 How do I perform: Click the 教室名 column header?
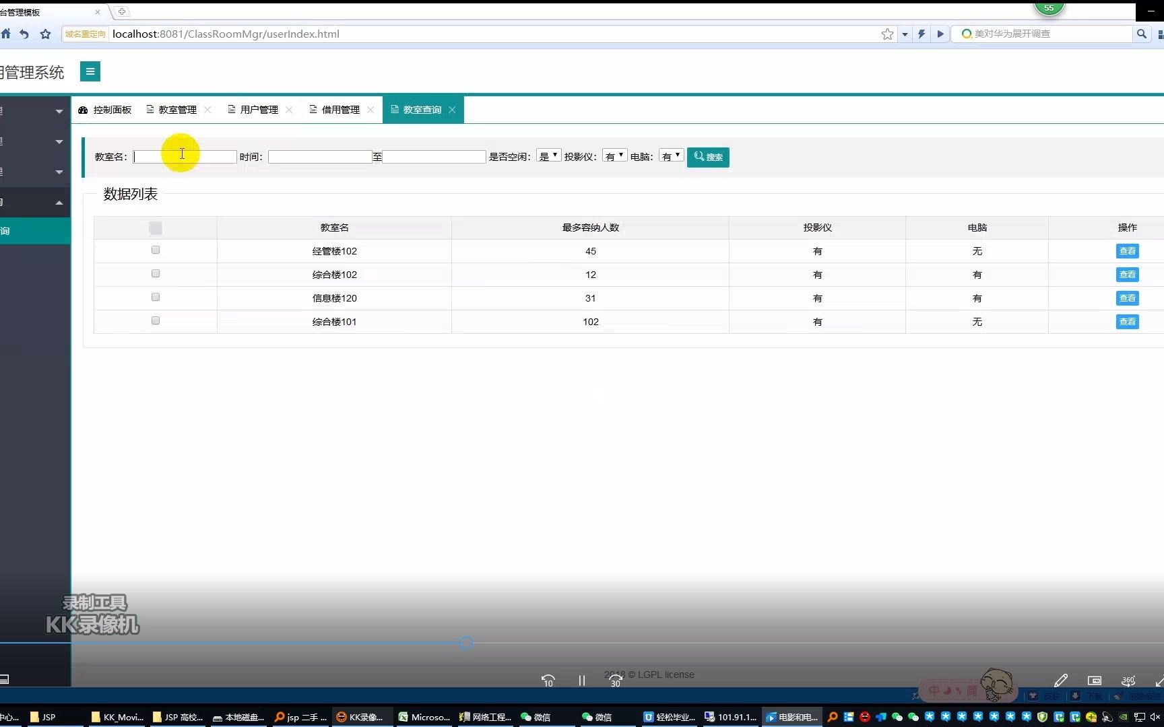tap(334, 228)
